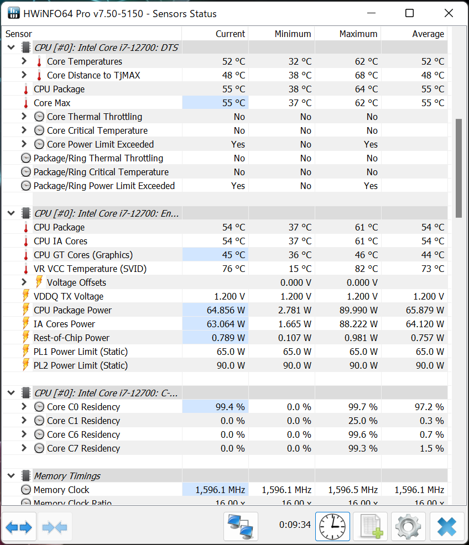Click the blue X close sensors icon
Image resolution: width=469 pixels, height=545 pixels.
coord(446,527)
